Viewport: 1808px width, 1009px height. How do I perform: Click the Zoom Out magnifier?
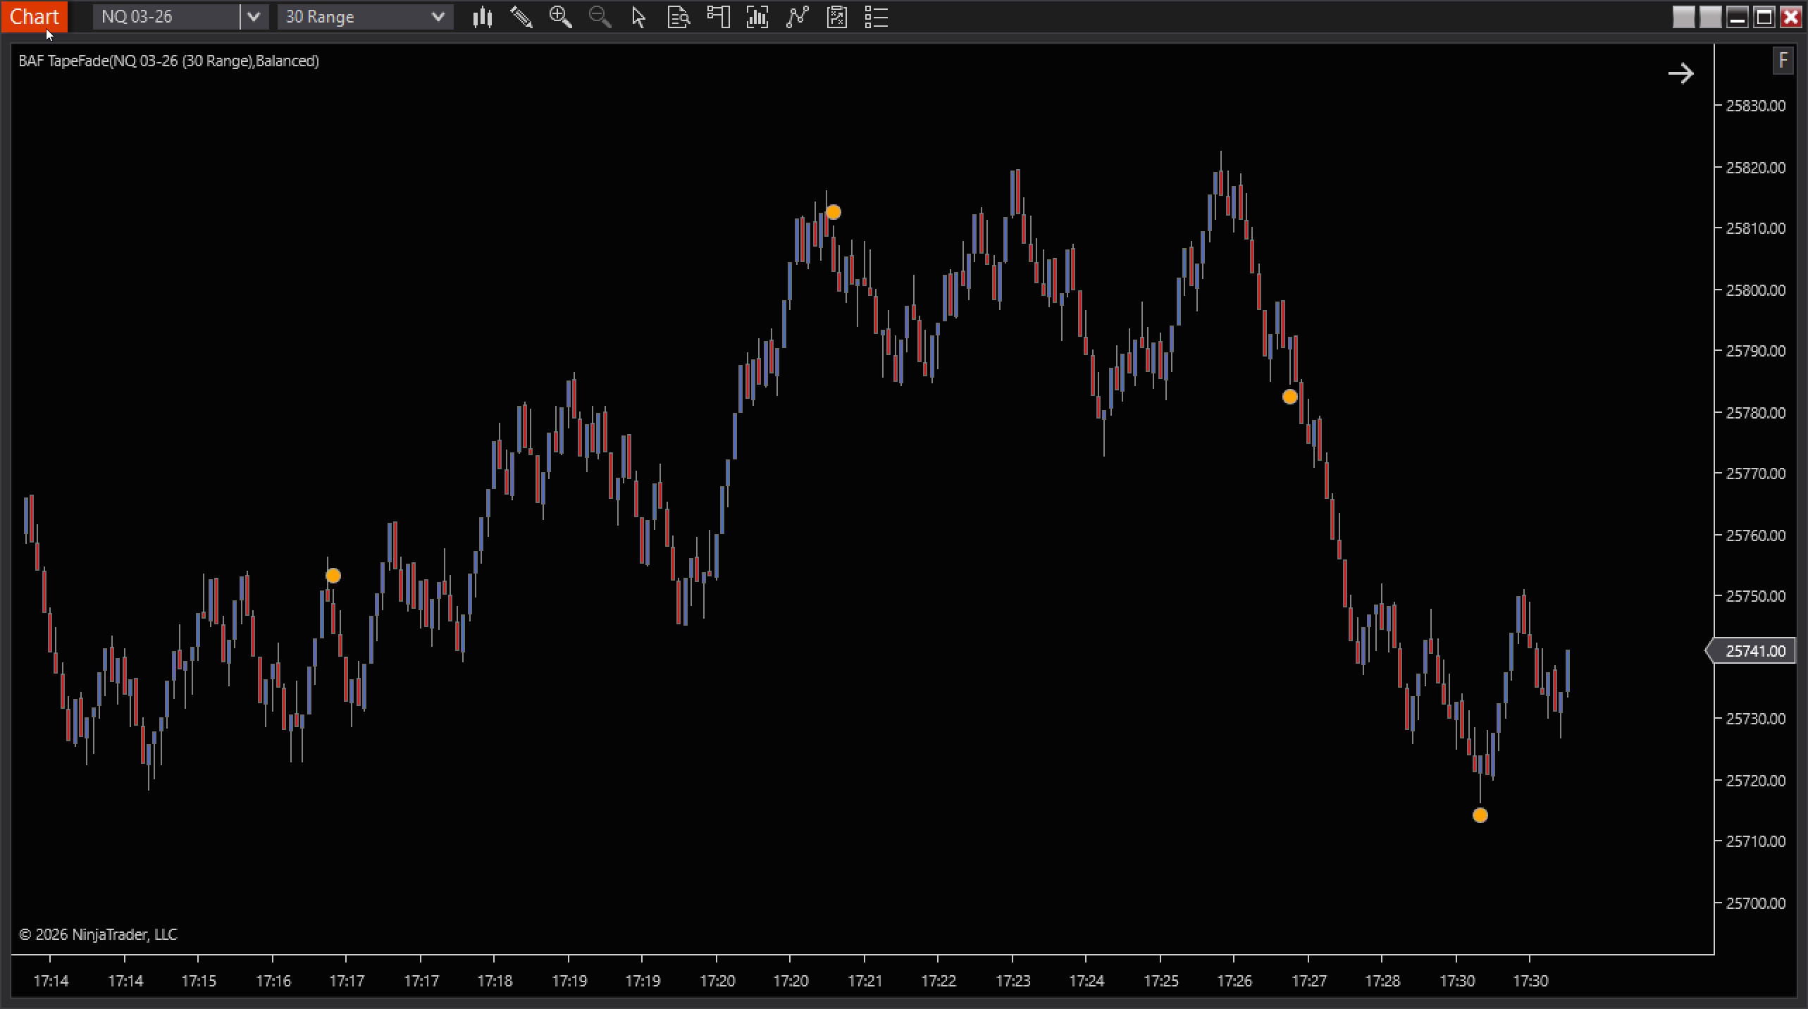[x=600, y=17]
